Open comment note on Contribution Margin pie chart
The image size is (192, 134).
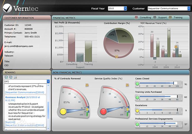[117, 57]
